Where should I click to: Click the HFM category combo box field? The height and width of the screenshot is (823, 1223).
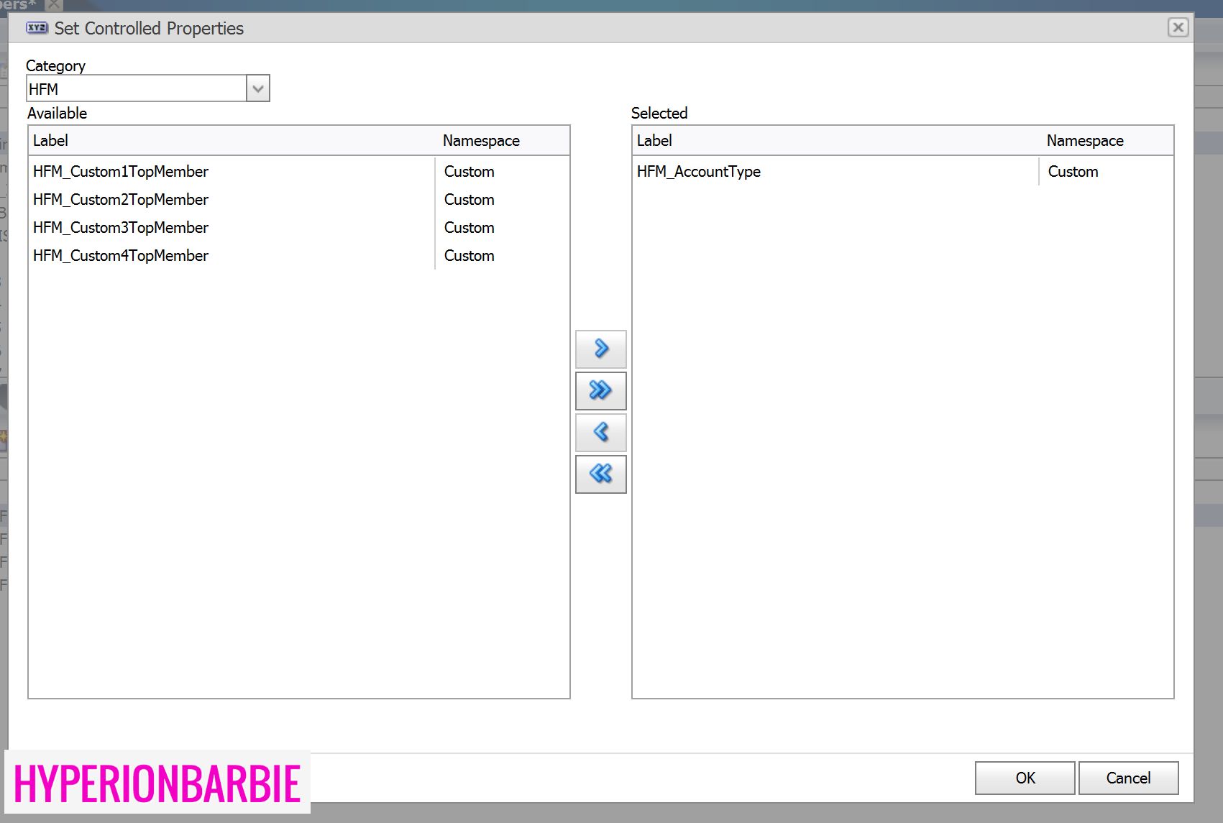137,89
